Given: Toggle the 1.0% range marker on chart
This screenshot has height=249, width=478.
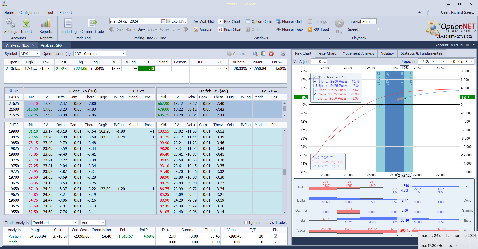Looking at the screenshot, I should tap(405, 68).
